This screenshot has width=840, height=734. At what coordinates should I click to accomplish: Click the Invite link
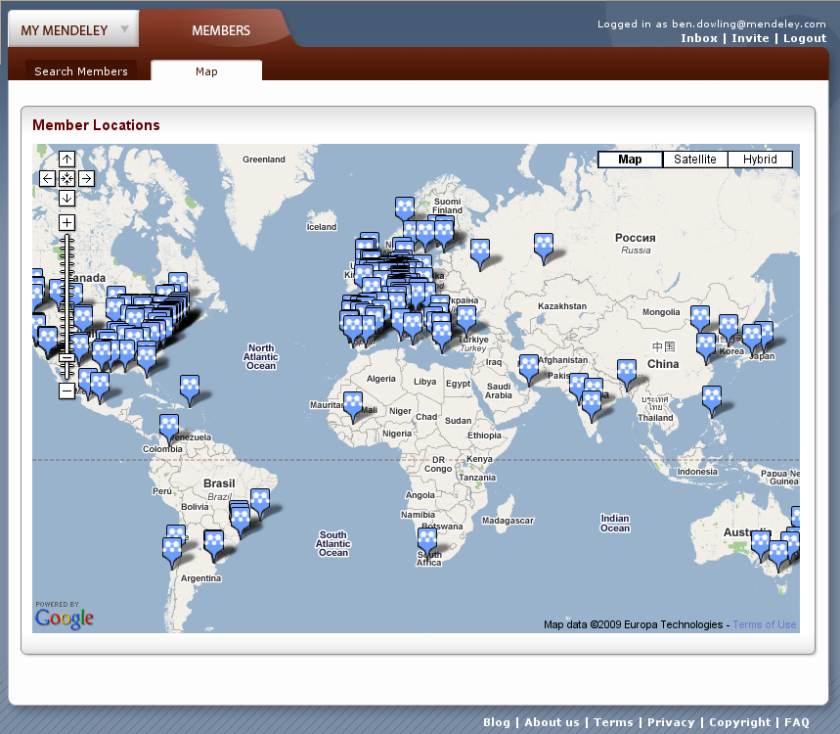coord(750,38)
